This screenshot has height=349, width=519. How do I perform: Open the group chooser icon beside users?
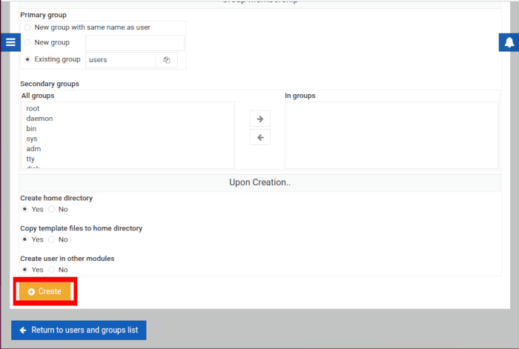tap(167, 60)
